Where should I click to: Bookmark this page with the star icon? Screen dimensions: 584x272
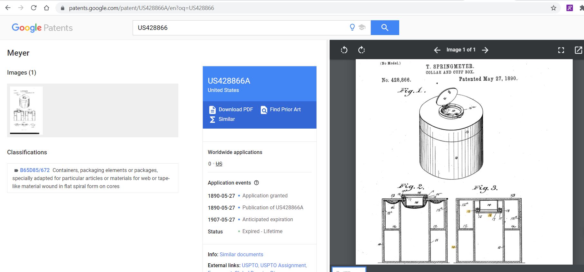tap(553, 8)
